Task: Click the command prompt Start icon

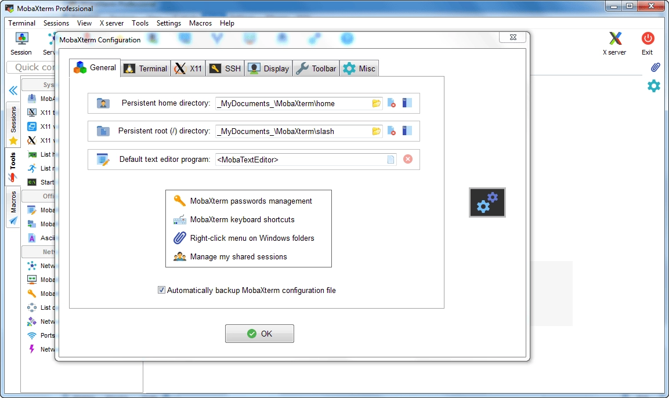Action: 31,182
